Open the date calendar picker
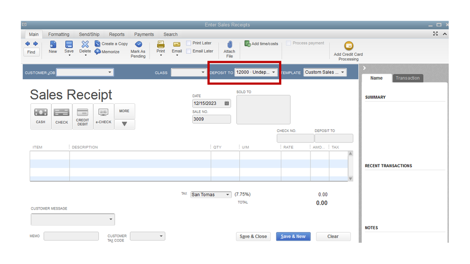Viewport: 470px width, 264px height. pyautogui.click(x=227, y=103)
